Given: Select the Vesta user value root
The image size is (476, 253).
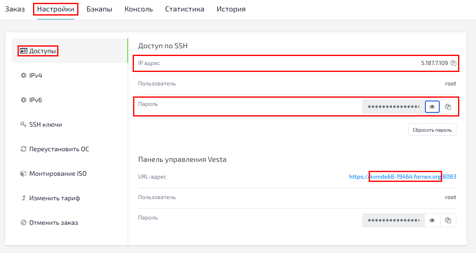Looking at the screenshot, I should [x=451, y=197].
